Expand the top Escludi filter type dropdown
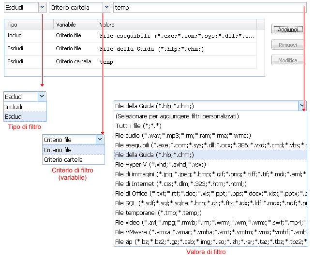 tap(42, 7)
